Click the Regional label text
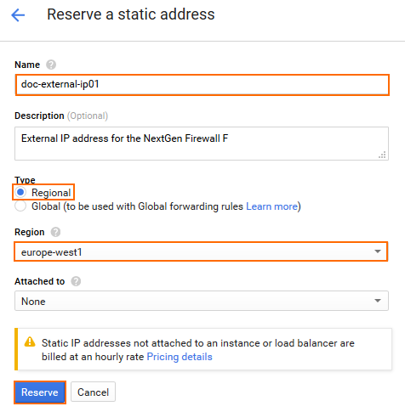Screen dimensions: 405x412 pyautogui.click(x=51, y=193)
